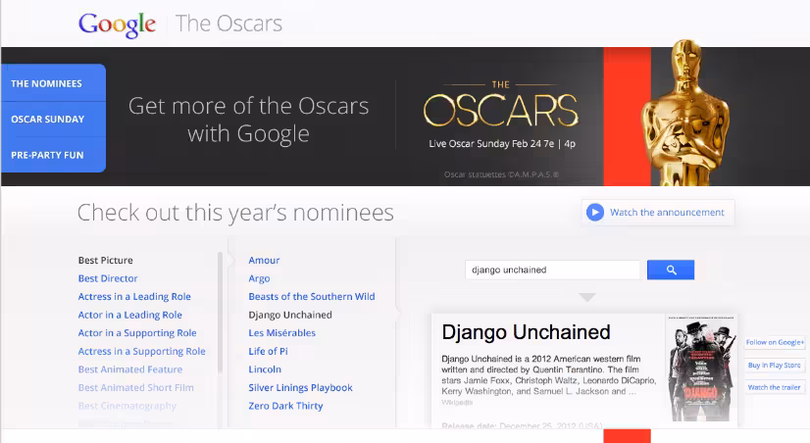Click the Django Unchained description text

coord(548,374)
